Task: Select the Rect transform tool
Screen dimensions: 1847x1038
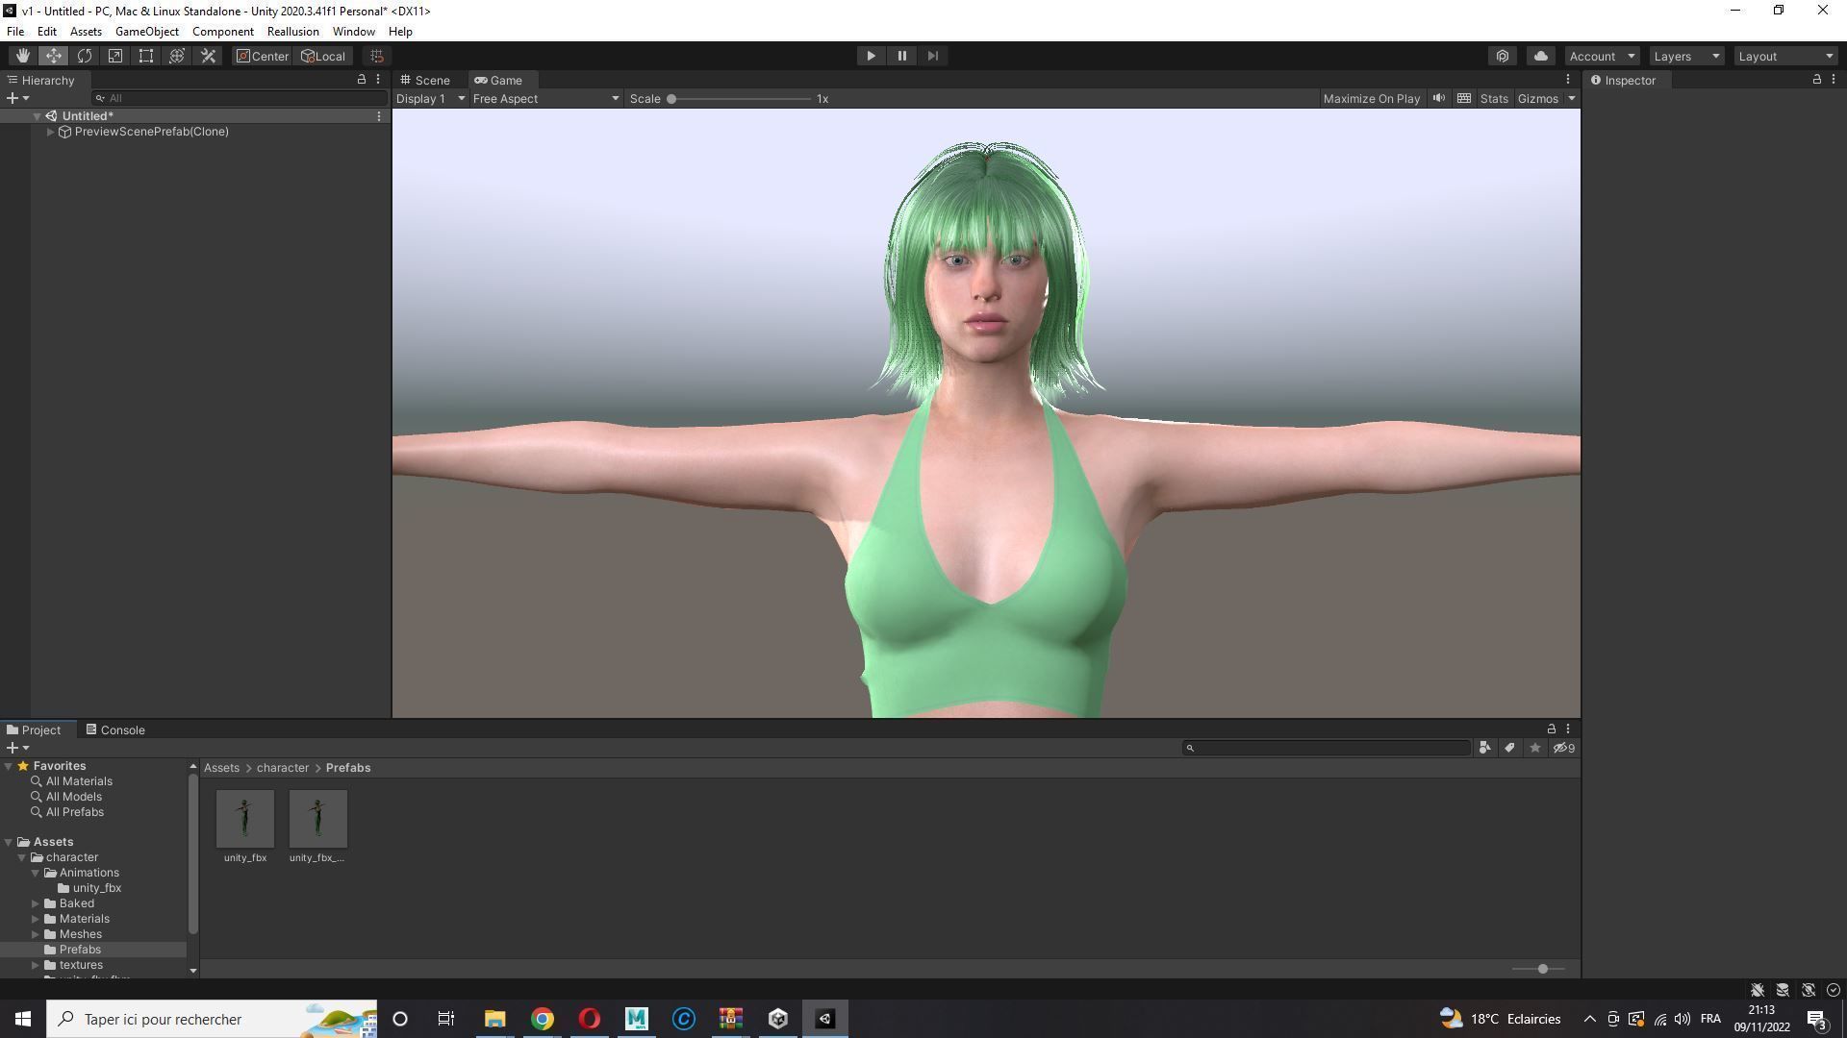Action: (x=146, y=56)
